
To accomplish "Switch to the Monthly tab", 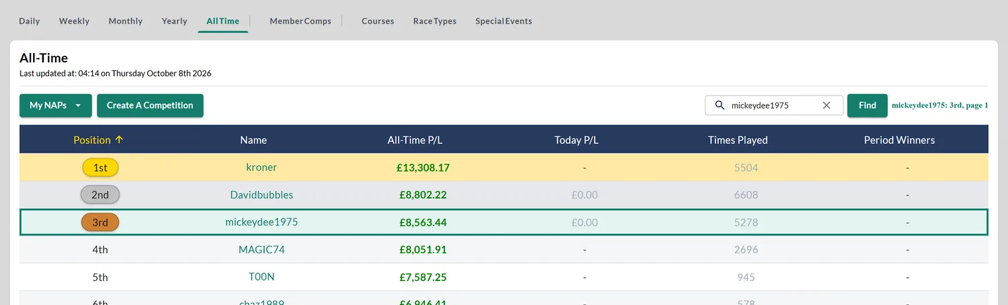I will pyautogui.click(x=125, y=21).
